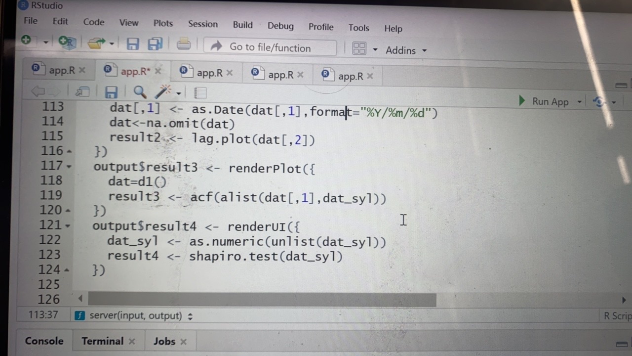This screenshot has width=632, height=356.
Task: Collapse code fold at line 117
Action: coord(69,167)
